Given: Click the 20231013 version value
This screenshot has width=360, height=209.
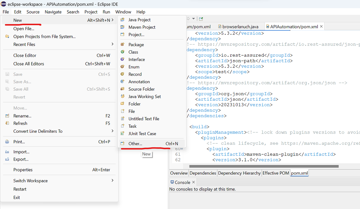Looking at the screenshot, I should coord(232,105).
